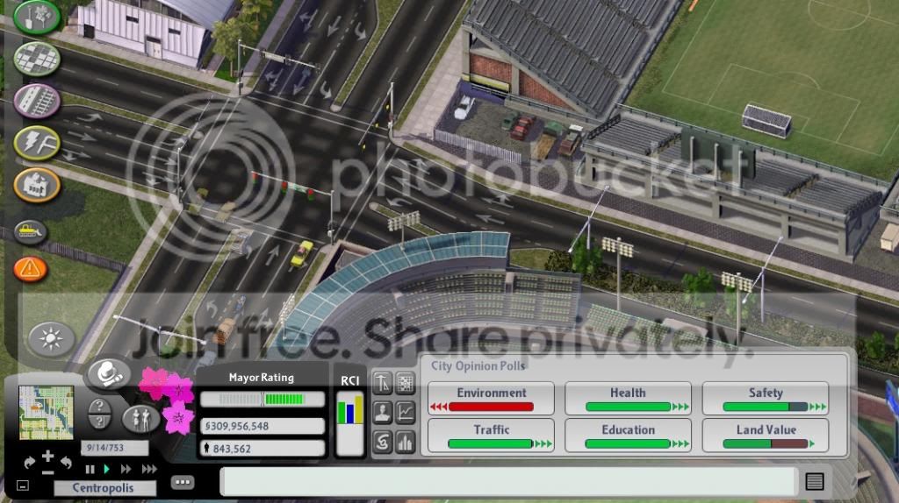Zoom out with the minus button

tap(48, 472)
